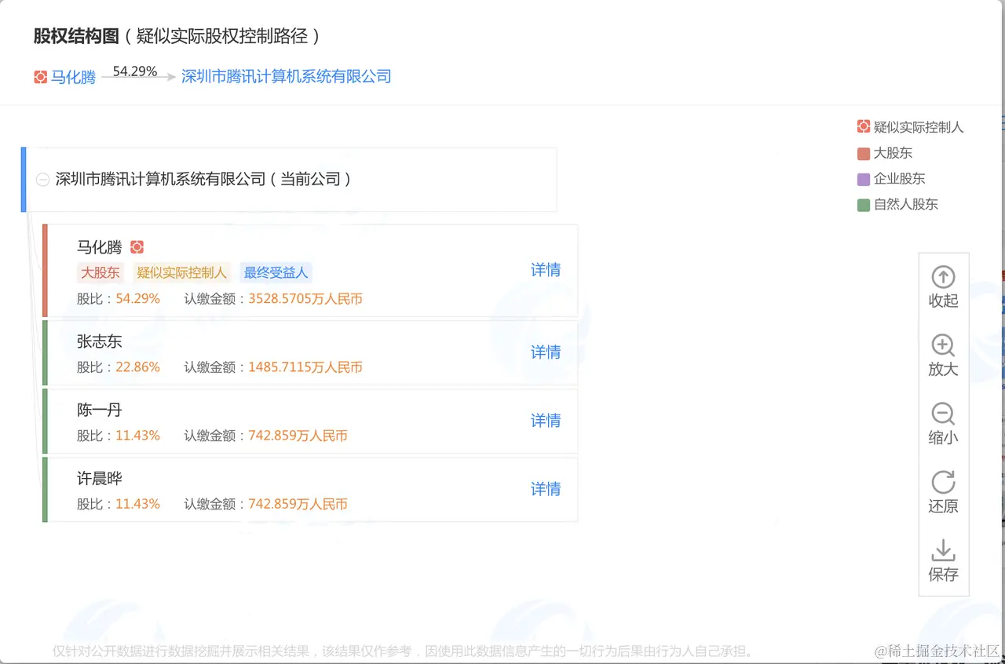Click the 收起 collapse arrow icon
Screen dimensions: 1005x664
[943, 277]
